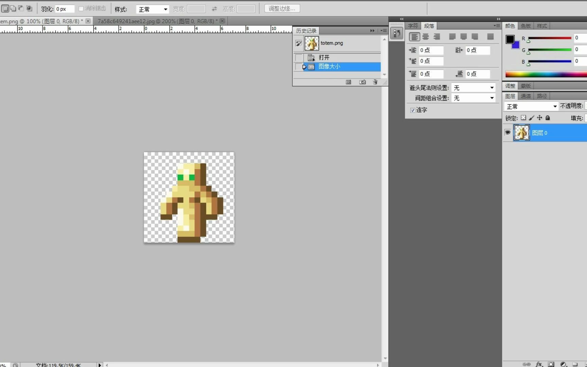Close the 7a58c649241aee12.jpg document tab

click(x=222, y=21)
